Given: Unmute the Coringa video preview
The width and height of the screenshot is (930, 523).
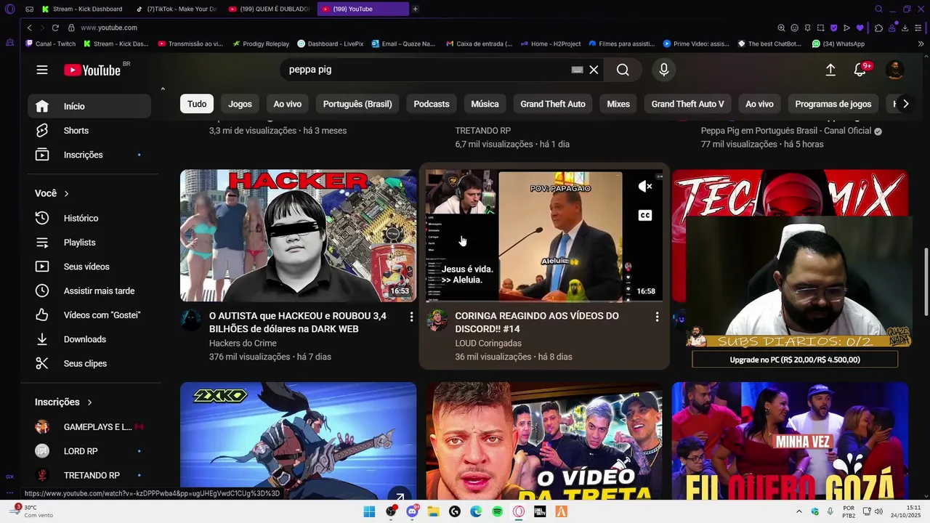Looking at the screenshot, I should tap(645, 187).
